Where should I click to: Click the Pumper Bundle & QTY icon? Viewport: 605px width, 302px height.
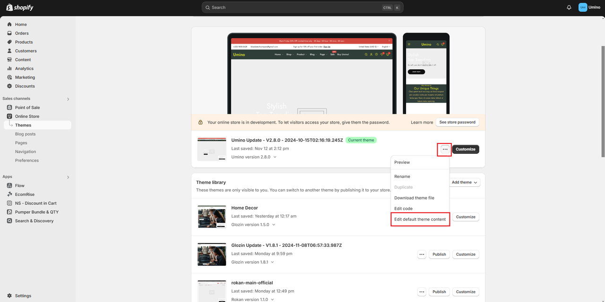click(x=9, y=212)
